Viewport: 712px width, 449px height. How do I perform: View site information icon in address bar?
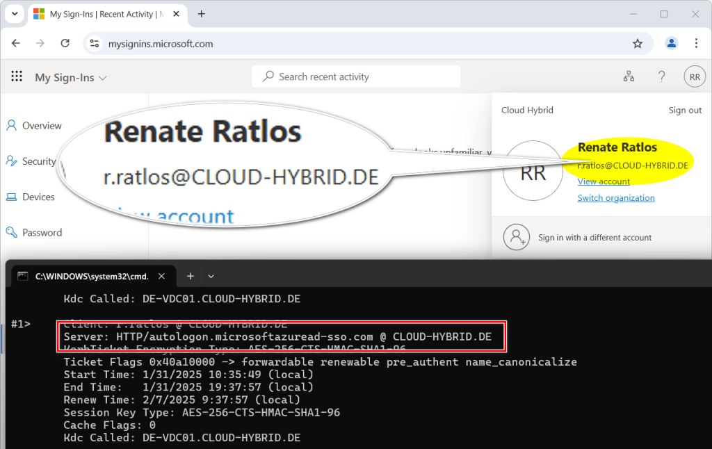click(95, 44)
